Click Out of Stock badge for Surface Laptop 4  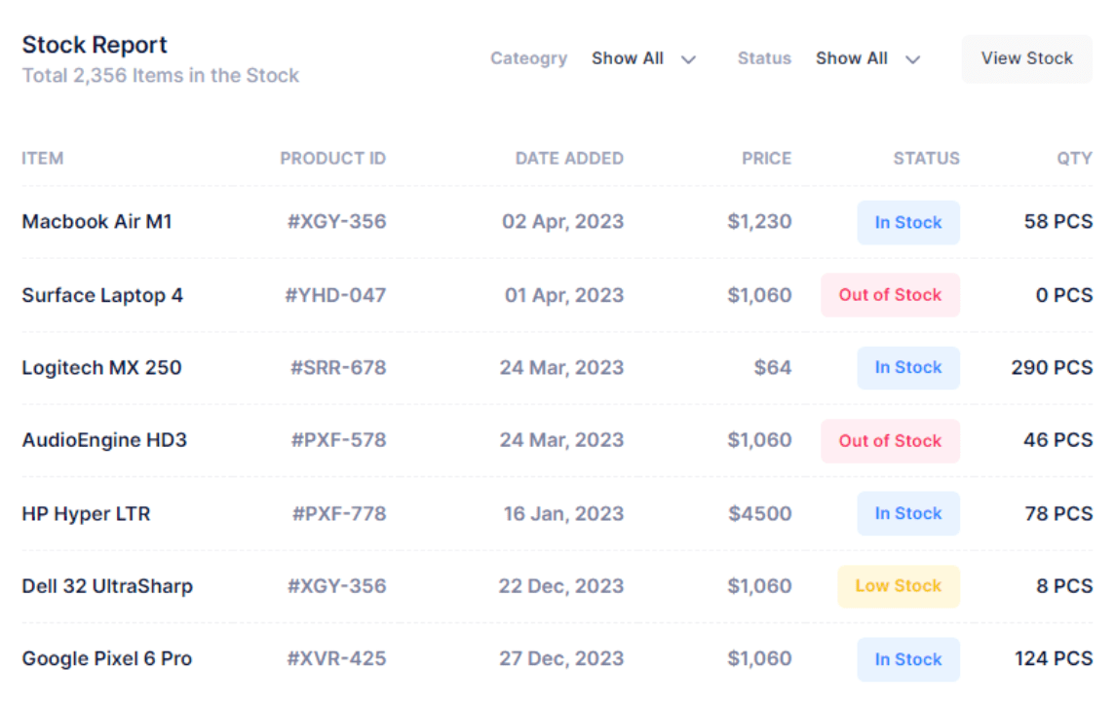click(x=890, y=295)
